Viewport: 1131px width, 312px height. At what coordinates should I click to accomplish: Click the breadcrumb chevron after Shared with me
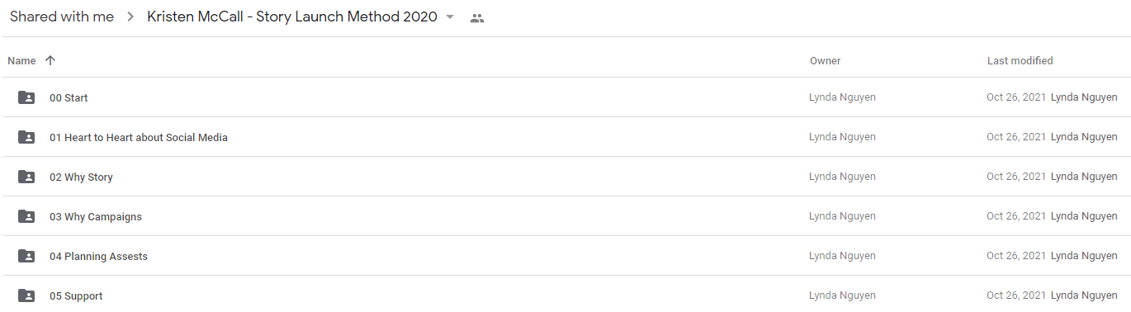pos(130,17)
